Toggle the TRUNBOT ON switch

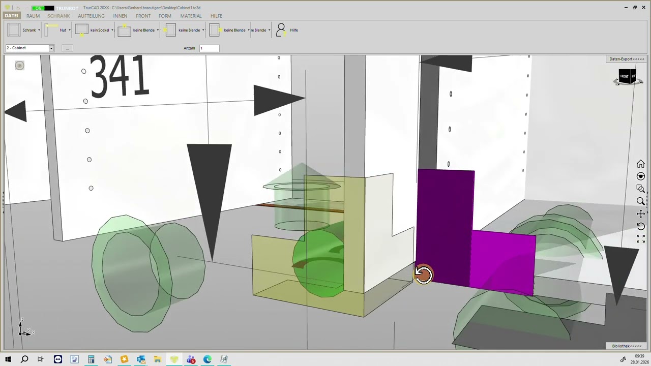pos(42,8)
